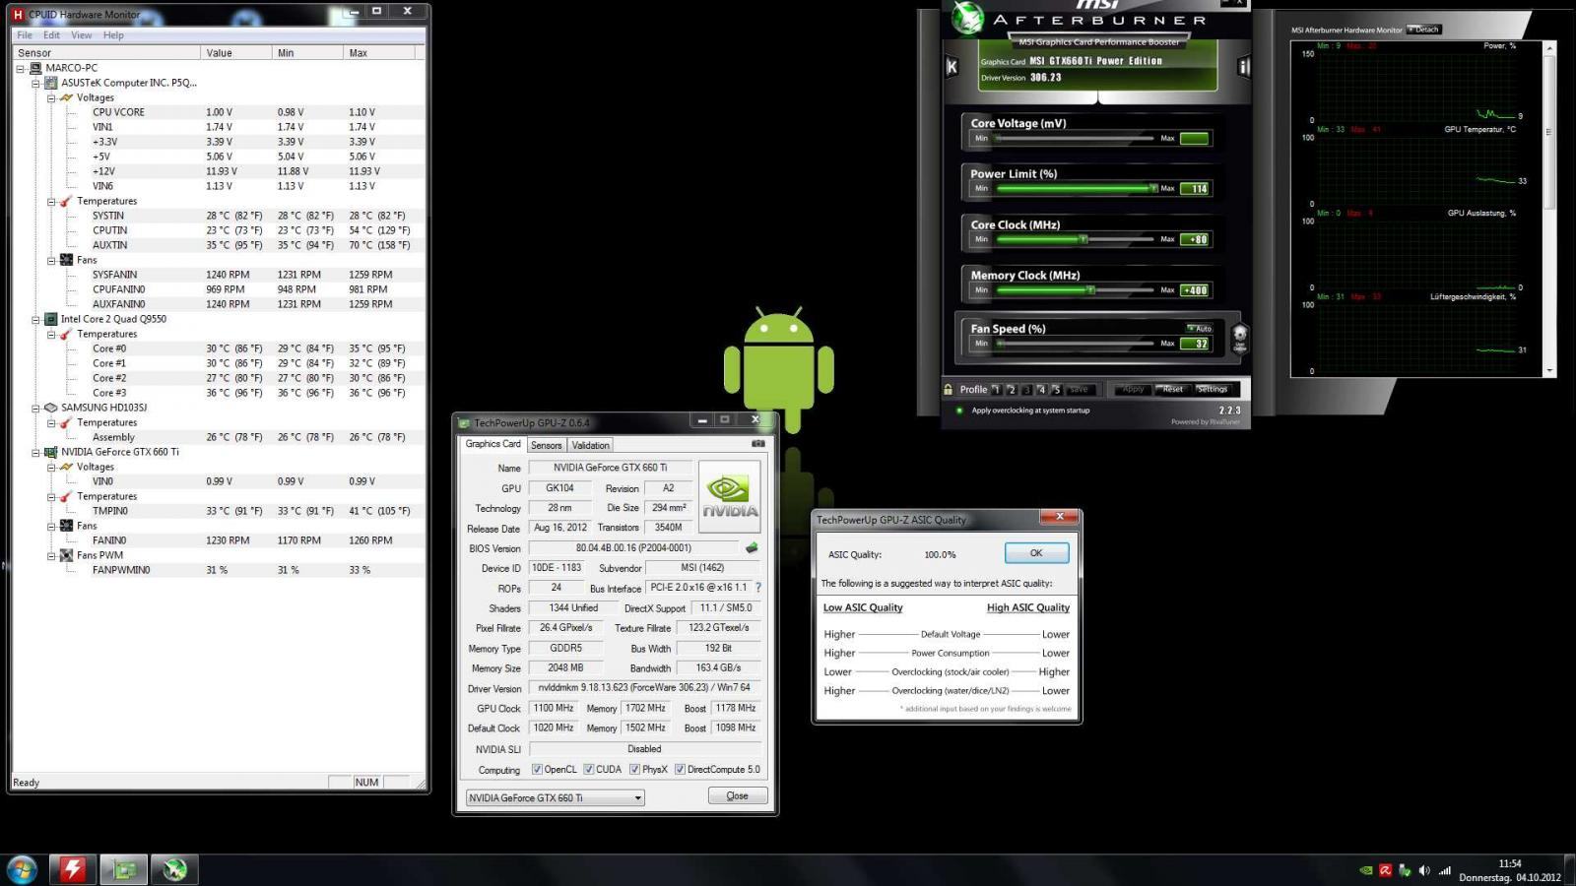The image size is (1576, 886).
Task: Collapse ASUSTeK Fans group
Action: pos(51,261)
